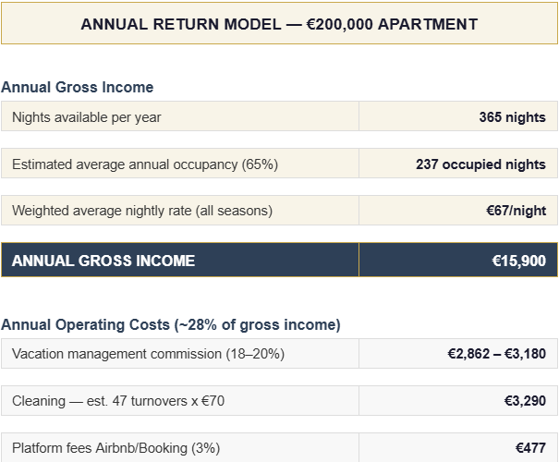559x462 pixels.
Task: Click Cleaning est. 47 turnovers label
Action: tap(118, 401)
